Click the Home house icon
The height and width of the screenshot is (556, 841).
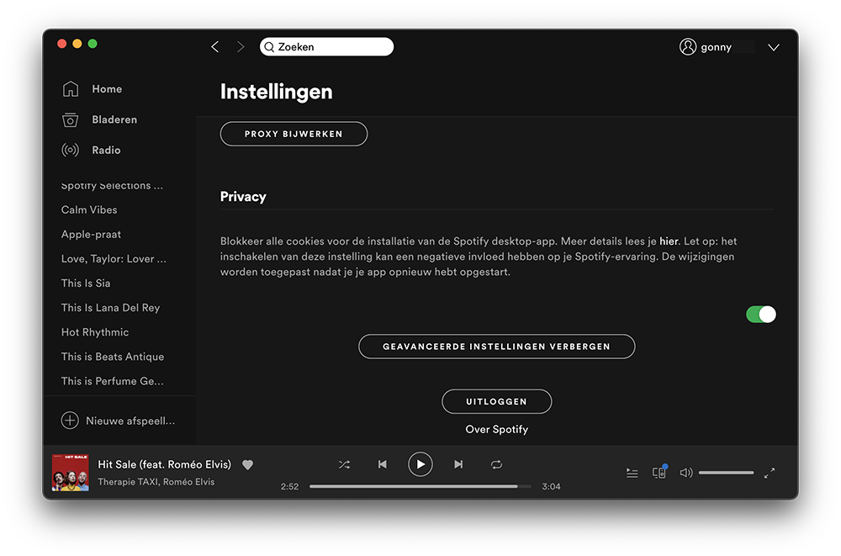click(x=71, y=89)
